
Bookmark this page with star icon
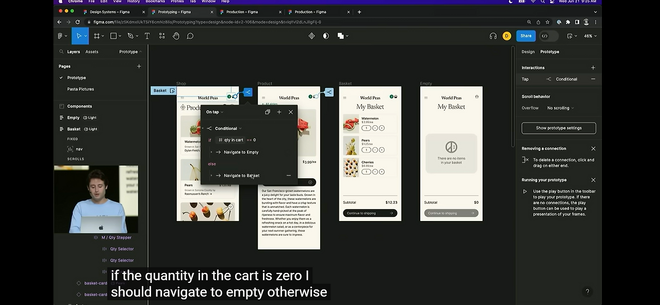(548, 22)
